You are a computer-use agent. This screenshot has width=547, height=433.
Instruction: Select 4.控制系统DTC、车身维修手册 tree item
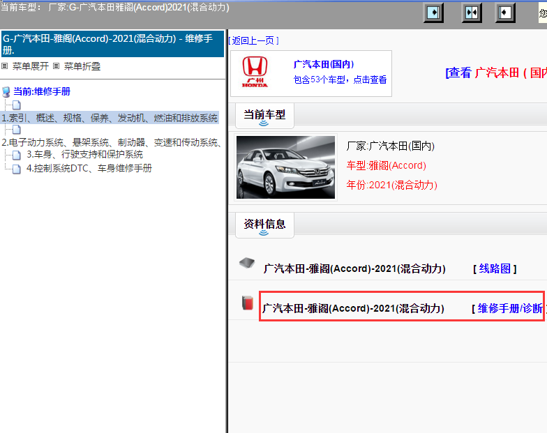[x=89, y=169]
